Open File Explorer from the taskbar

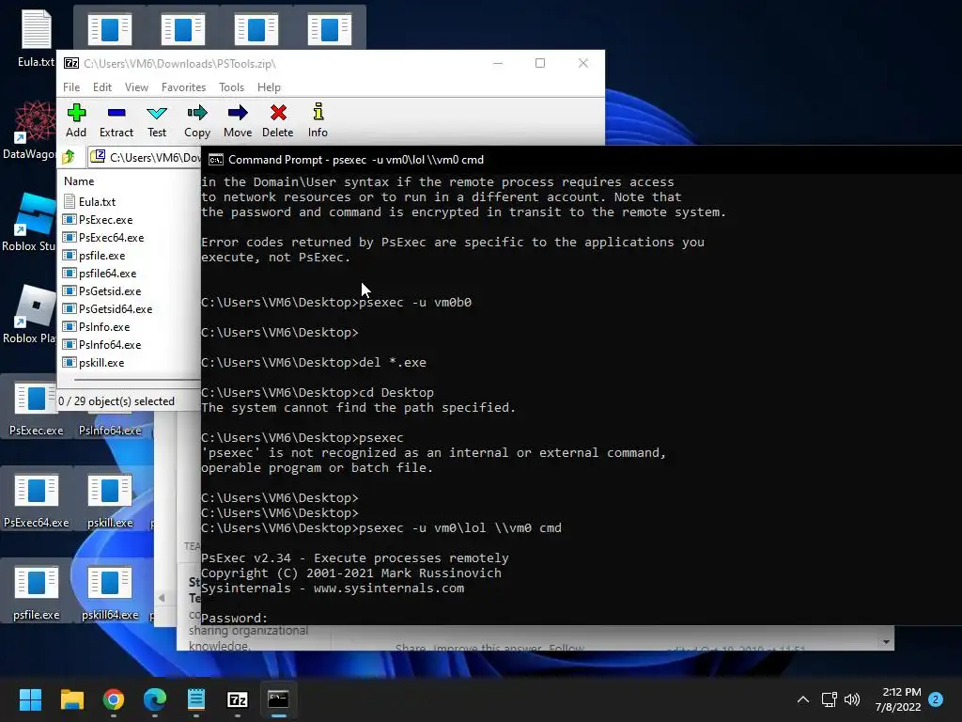click(71, 699)
